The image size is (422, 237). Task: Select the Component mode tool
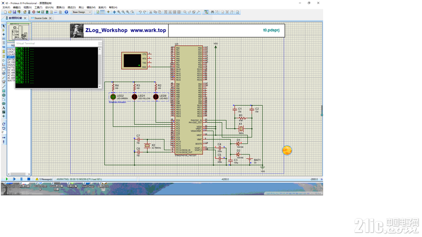(4, 30)
